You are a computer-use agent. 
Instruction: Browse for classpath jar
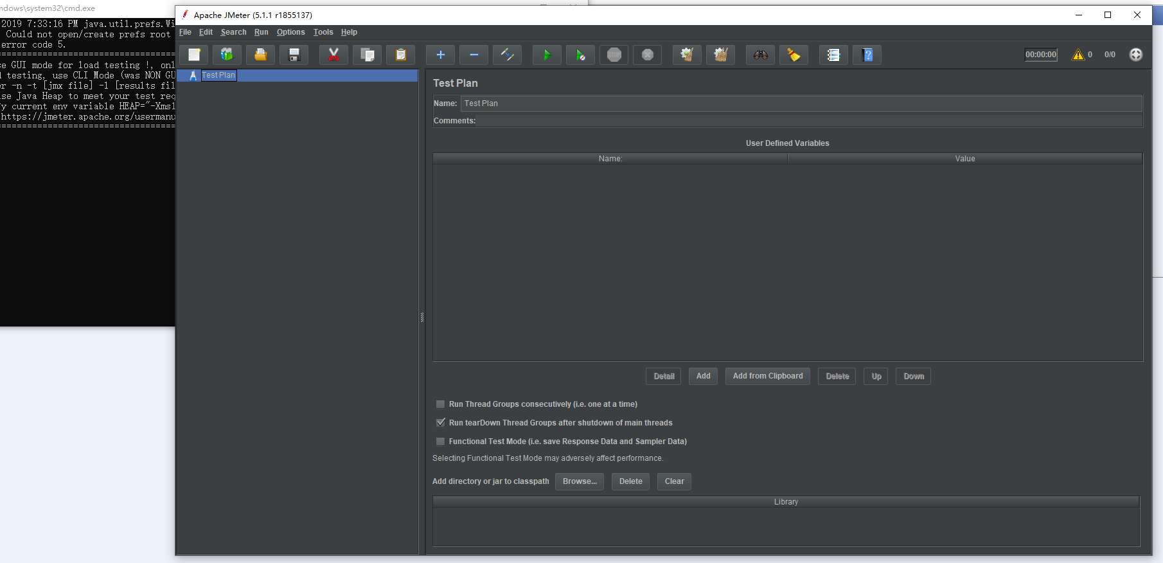point(580,481)
